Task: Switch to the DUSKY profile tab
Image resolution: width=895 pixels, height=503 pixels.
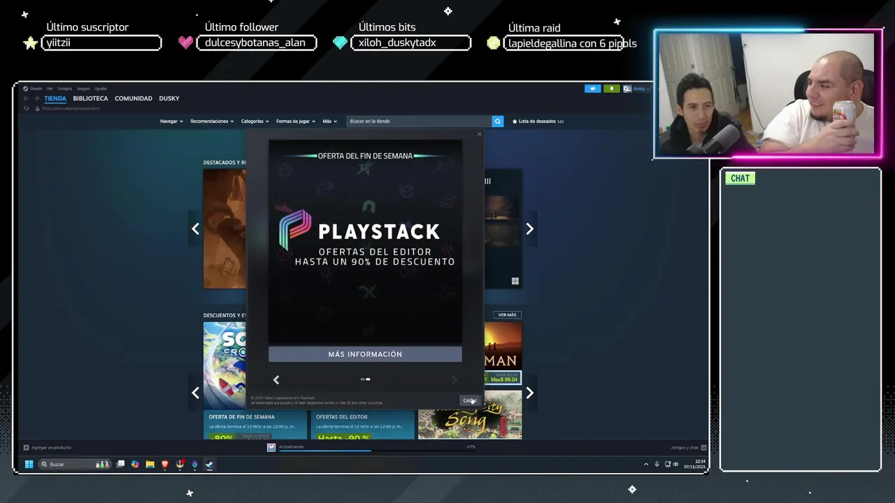Action: (x=169, y=99)
